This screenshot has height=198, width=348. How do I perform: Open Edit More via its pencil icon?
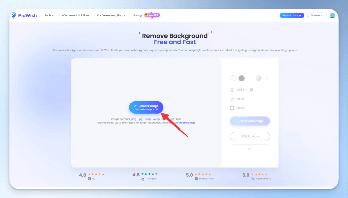243,136
